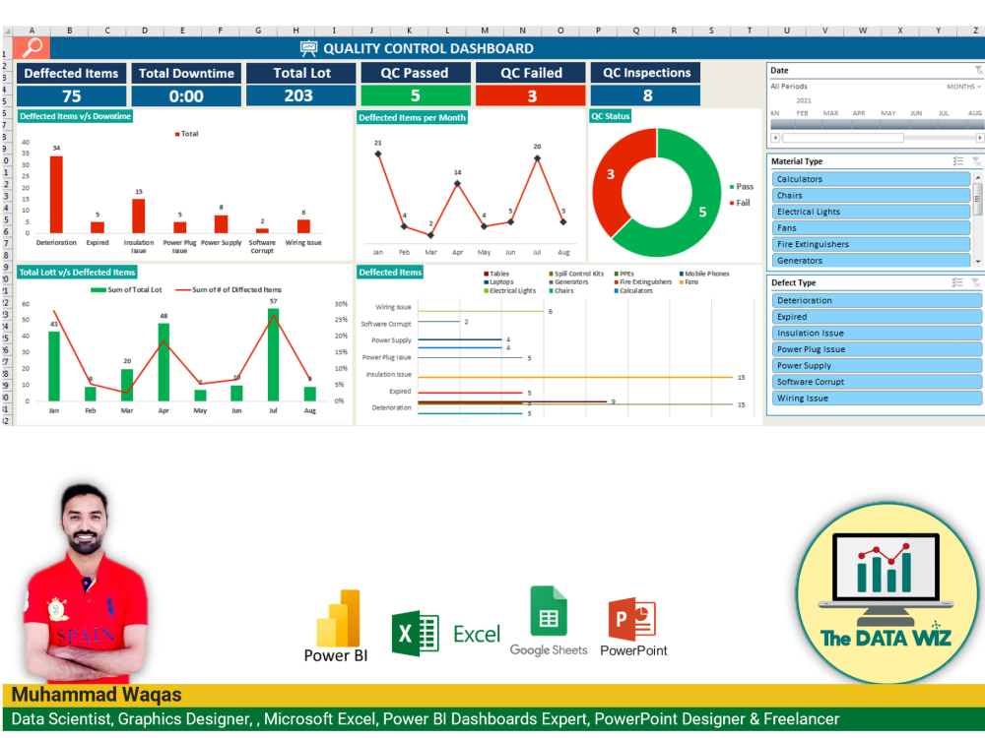Select Fire Extinguishers in Material Type slicer
The image size is (985, 738).
[870, 244]
